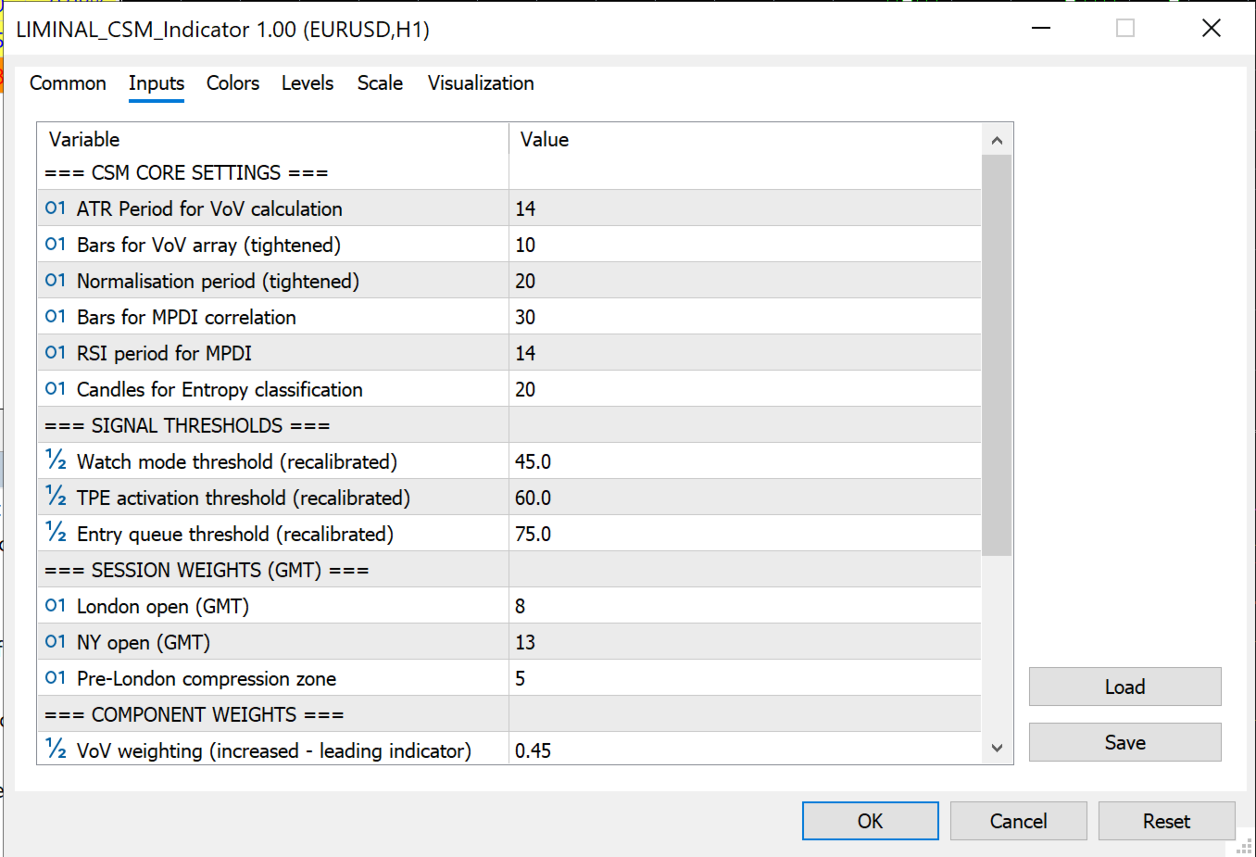Save the current inputs preset

1125,742
